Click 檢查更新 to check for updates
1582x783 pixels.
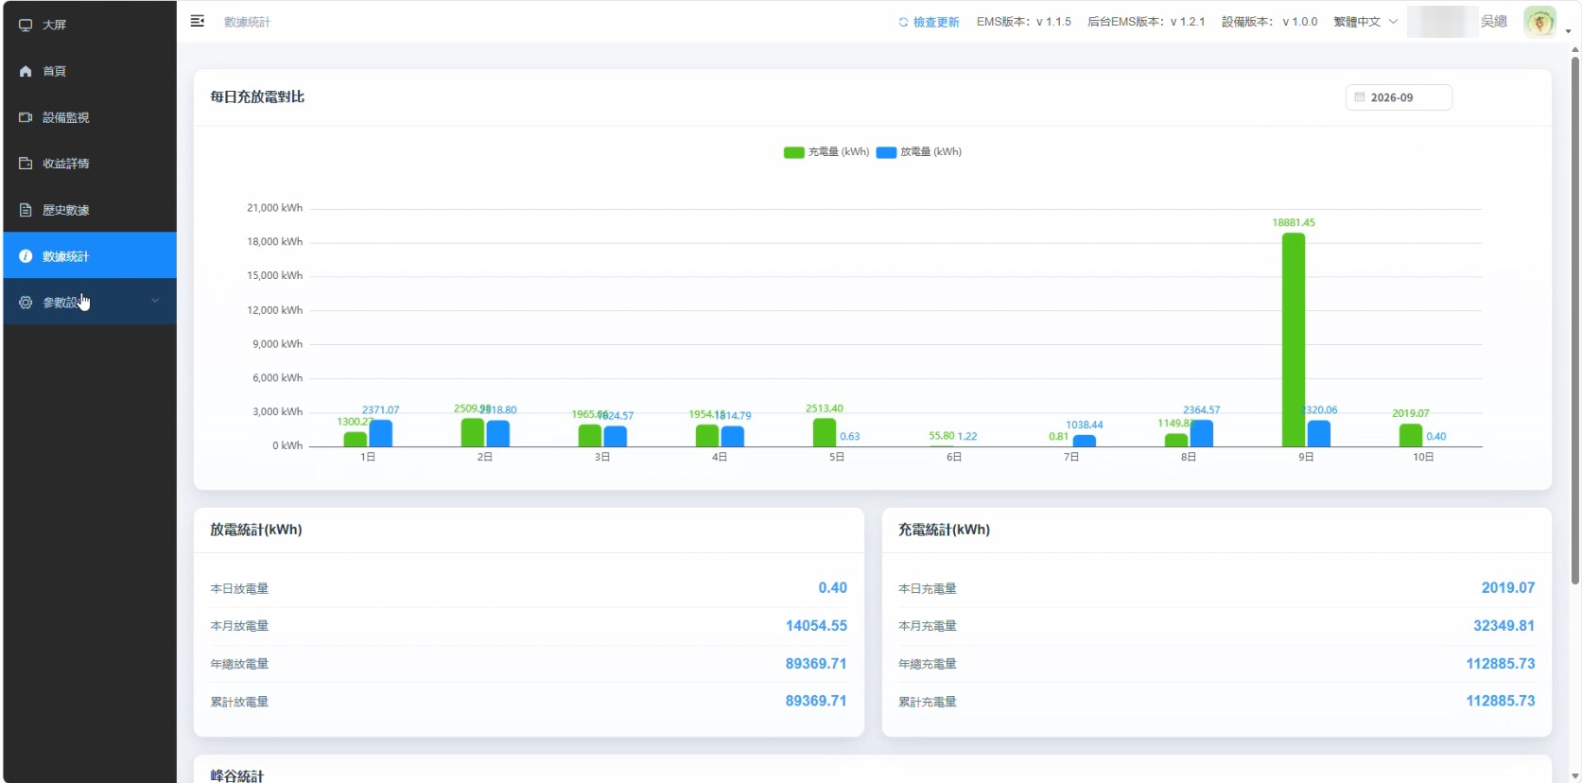(x=929, y=22)
